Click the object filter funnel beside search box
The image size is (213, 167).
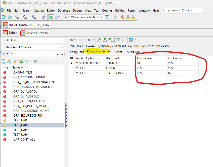[4, 54]
